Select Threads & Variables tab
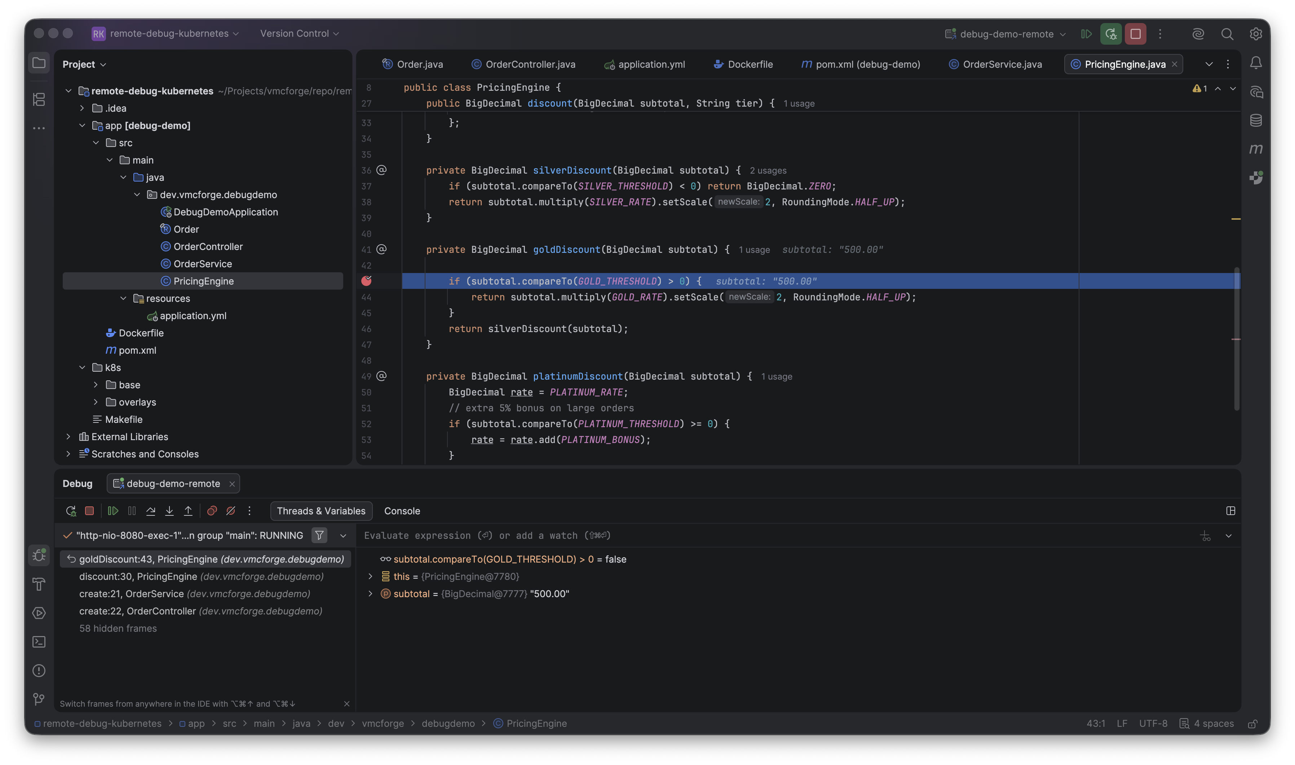Screen dimensions: 1295x765 click(321, 511)
